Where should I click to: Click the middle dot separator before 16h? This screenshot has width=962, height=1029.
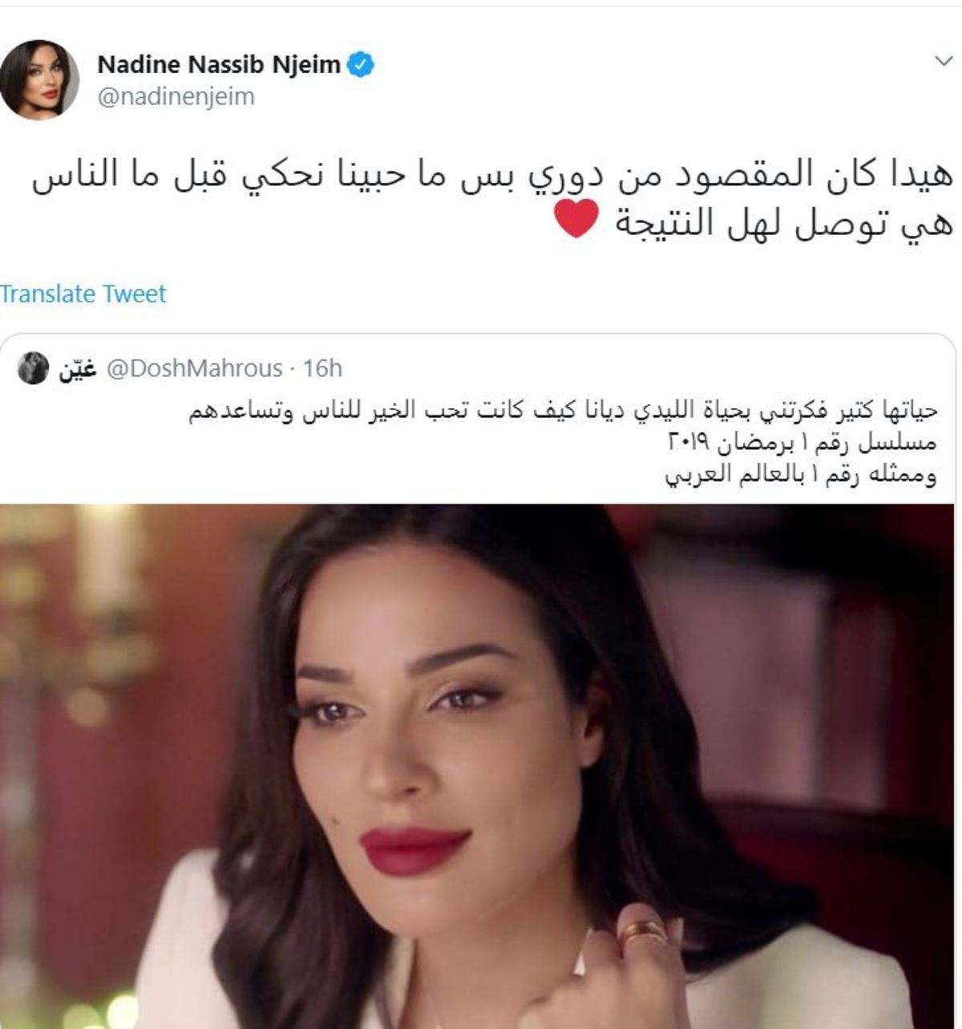point(293,370)
